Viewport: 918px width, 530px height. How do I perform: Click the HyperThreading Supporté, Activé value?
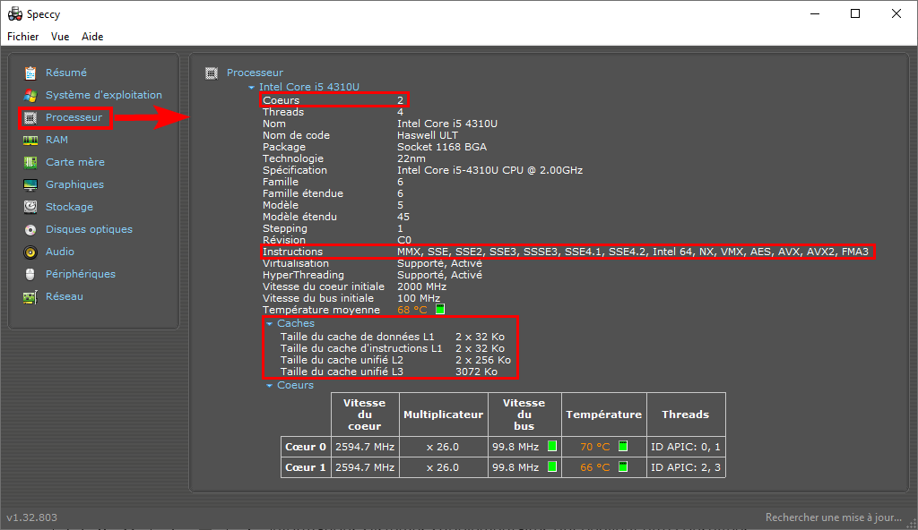tap(439, 275)
